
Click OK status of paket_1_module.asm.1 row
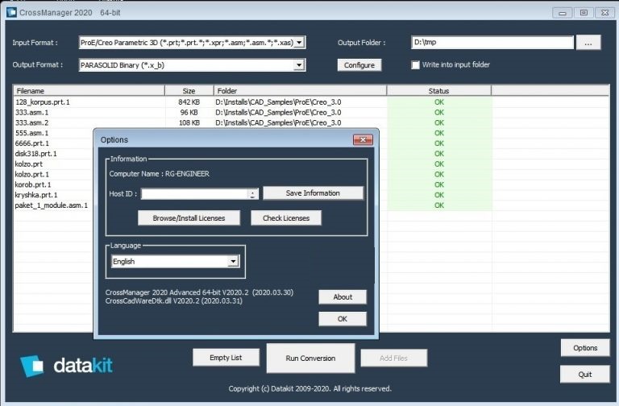click(439, 205)
